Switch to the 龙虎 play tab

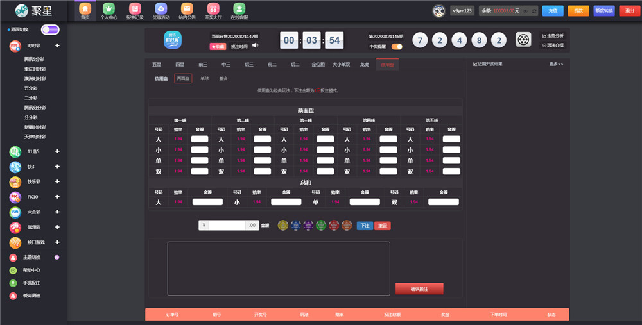(364, 65)
